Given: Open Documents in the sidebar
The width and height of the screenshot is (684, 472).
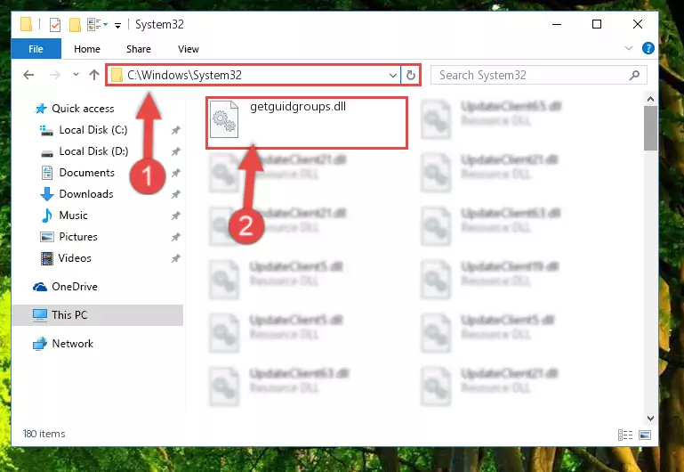Looking at the screenshot, I should (x=86, y=173).
